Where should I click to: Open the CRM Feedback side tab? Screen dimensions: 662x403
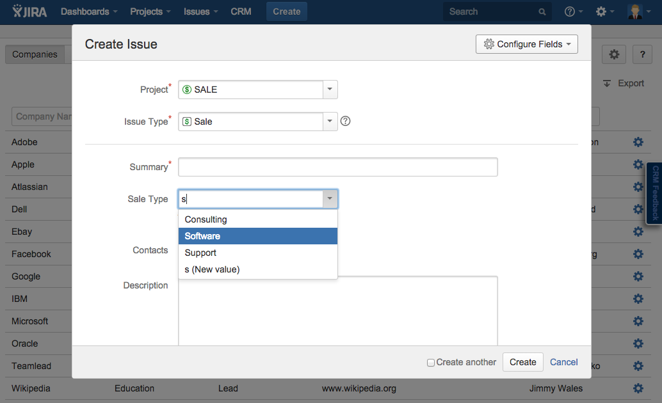(655, 193)
